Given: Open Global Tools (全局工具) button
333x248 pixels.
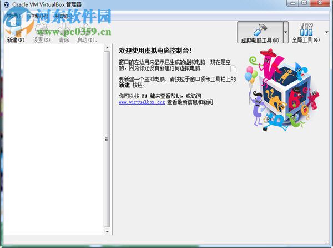Looking at the screenshot, I should pos(306,32).
